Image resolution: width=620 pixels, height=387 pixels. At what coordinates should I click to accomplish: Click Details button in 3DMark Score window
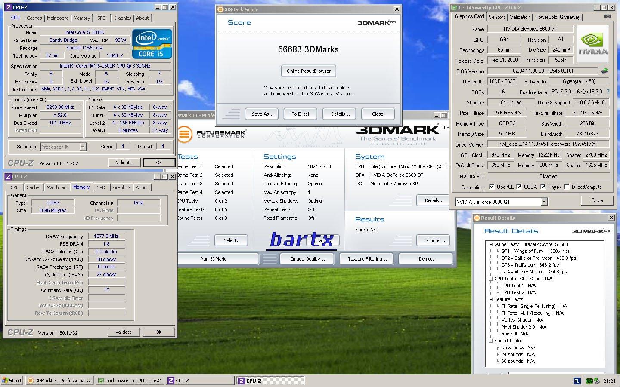coord(340,114)
